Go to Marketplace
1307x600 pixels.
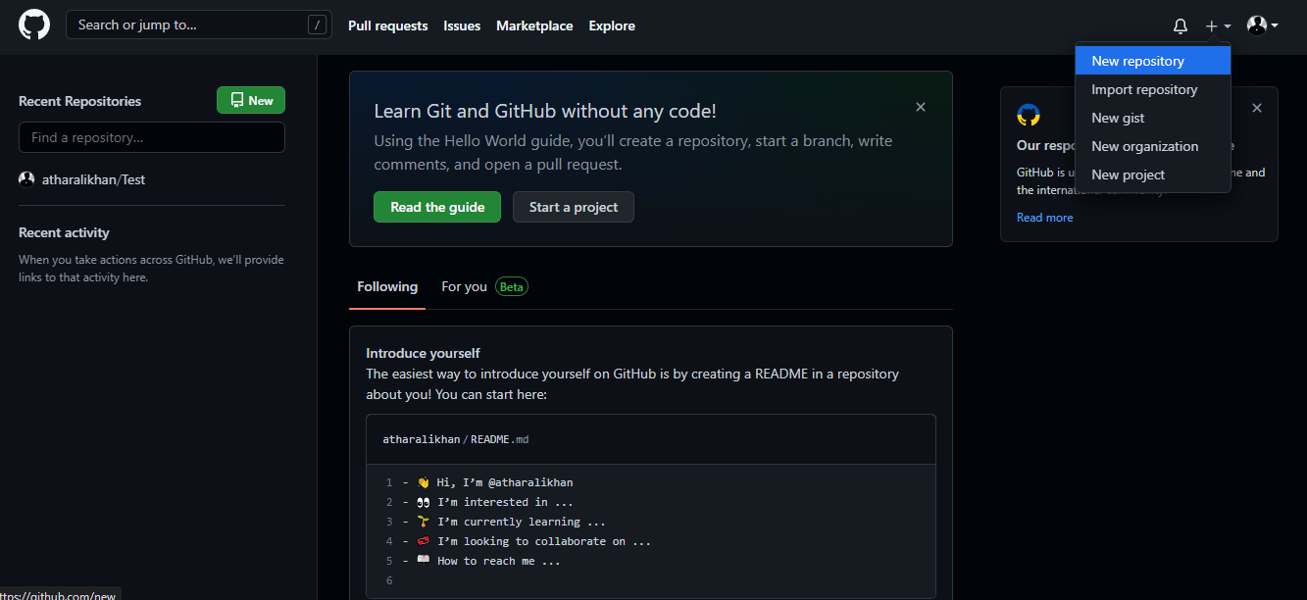coord(534,25)
